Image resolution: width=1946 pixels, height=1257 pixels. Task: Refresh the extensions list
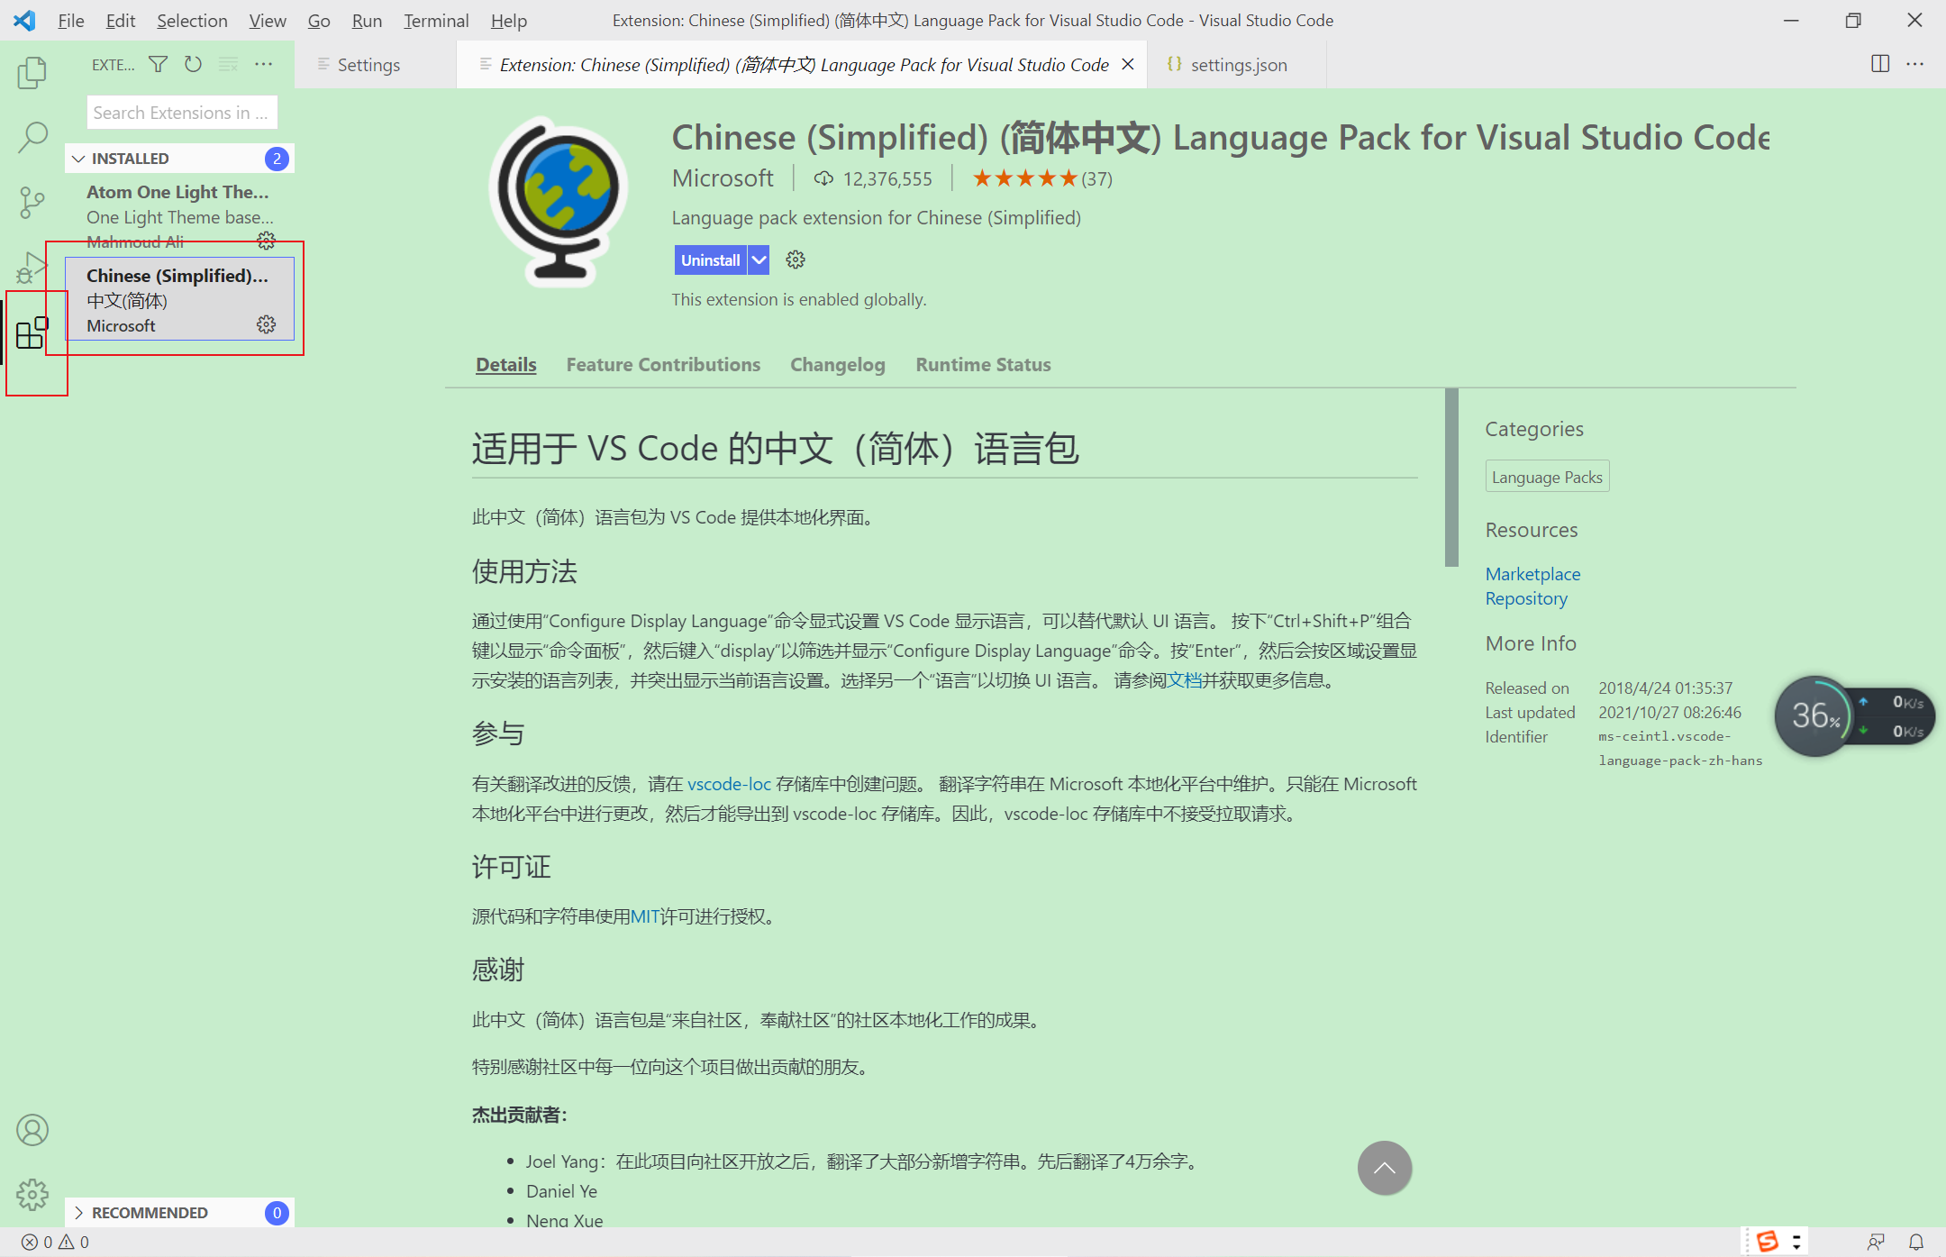[x=193, y=64]
